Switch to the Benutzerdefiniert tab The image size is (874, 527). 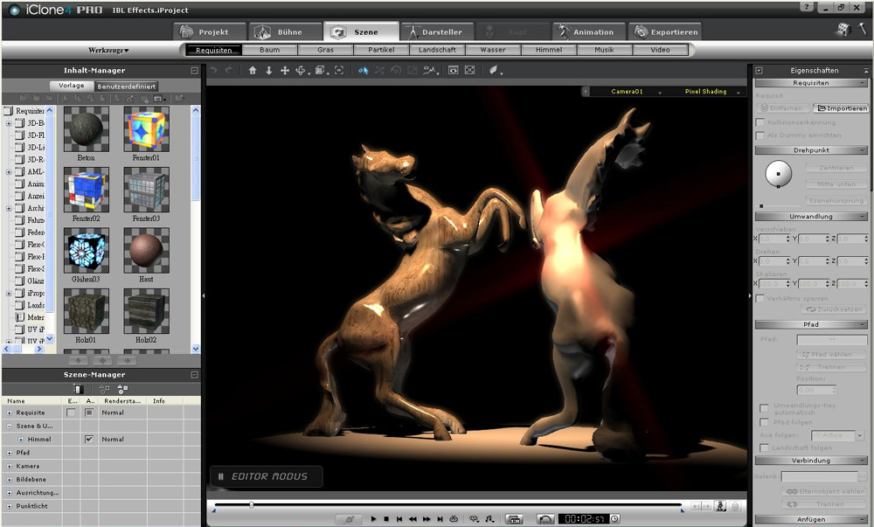127,87
